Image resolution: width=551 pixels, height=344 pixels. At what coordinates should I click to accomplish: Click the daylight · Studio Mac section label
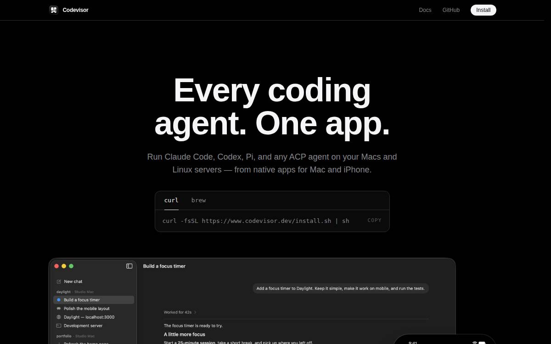coord(75,292)
